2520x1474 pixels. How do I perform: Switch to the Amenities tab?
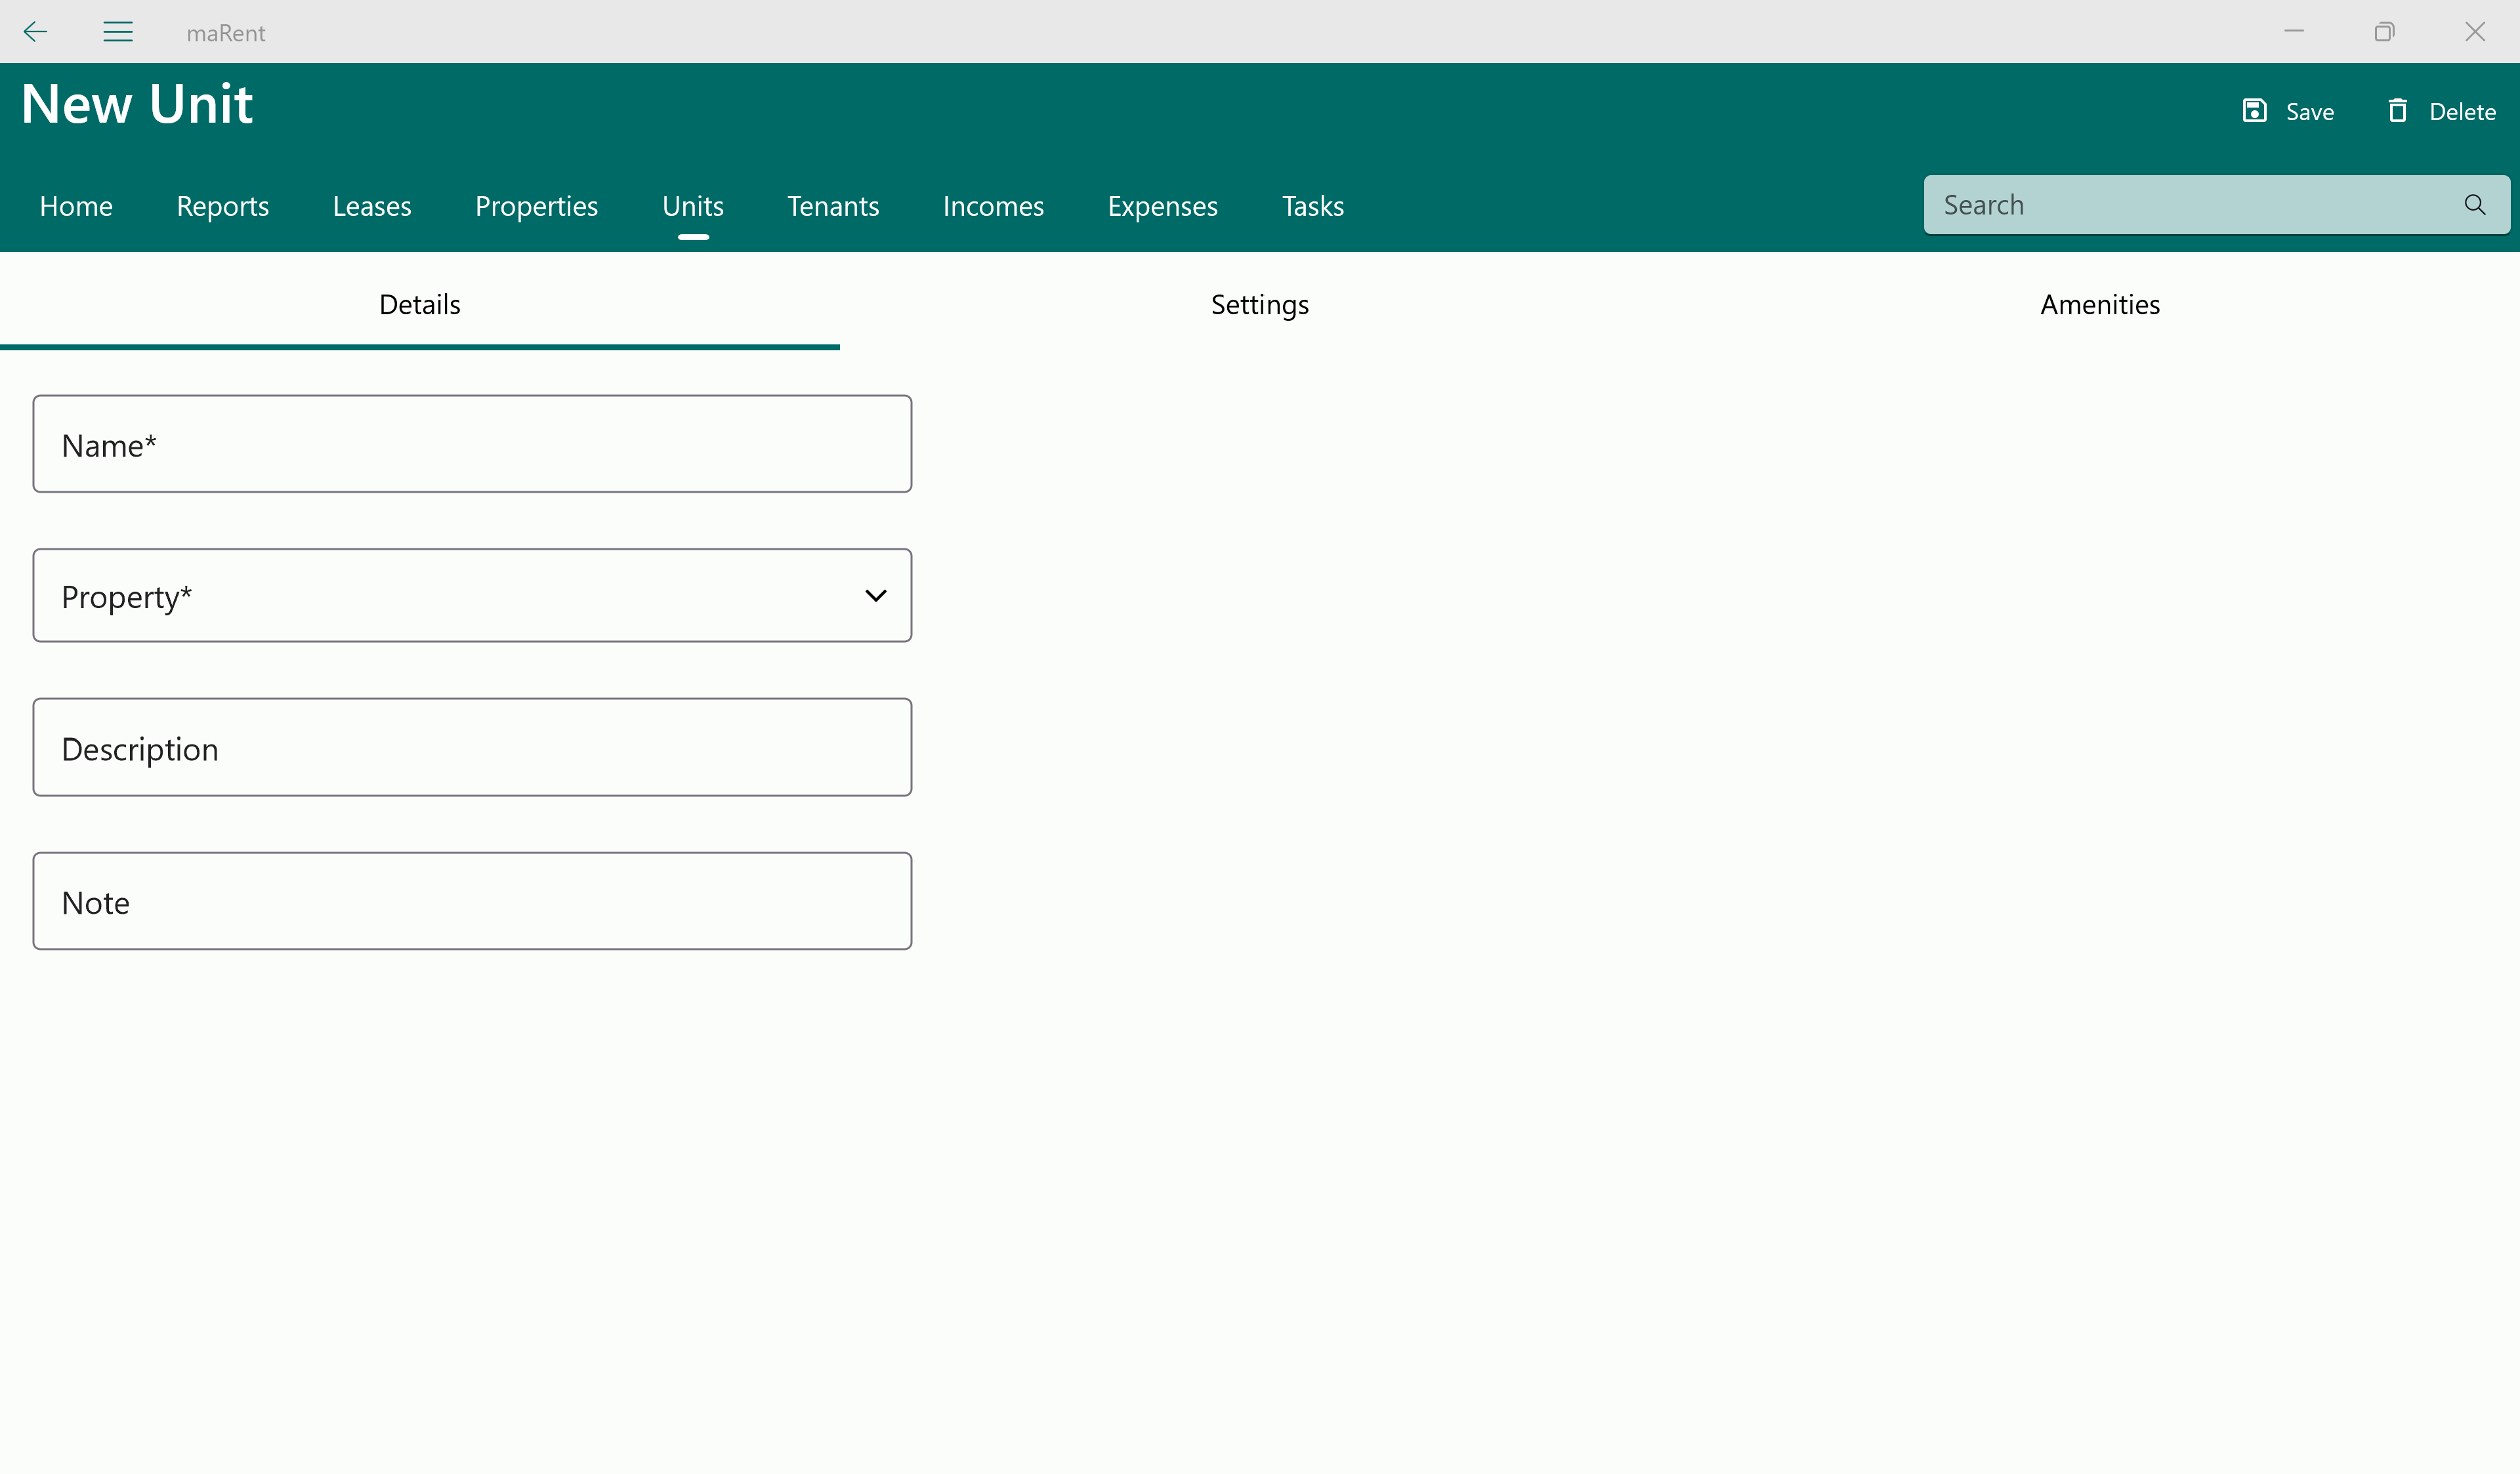click(x=2099, y=305)
